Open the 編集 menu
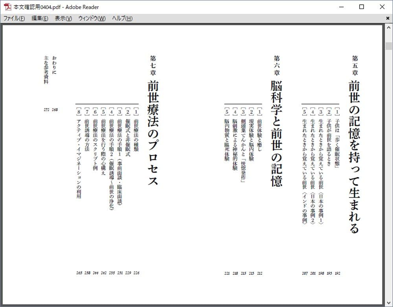The height and width of the screenshot is (307, 393). (x=38, y=18)
